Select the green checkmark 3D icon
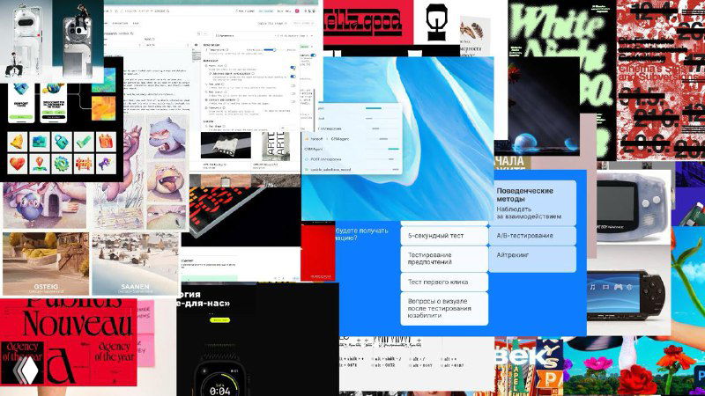Viewport: 705px width, 396px height. coord(84,142)
